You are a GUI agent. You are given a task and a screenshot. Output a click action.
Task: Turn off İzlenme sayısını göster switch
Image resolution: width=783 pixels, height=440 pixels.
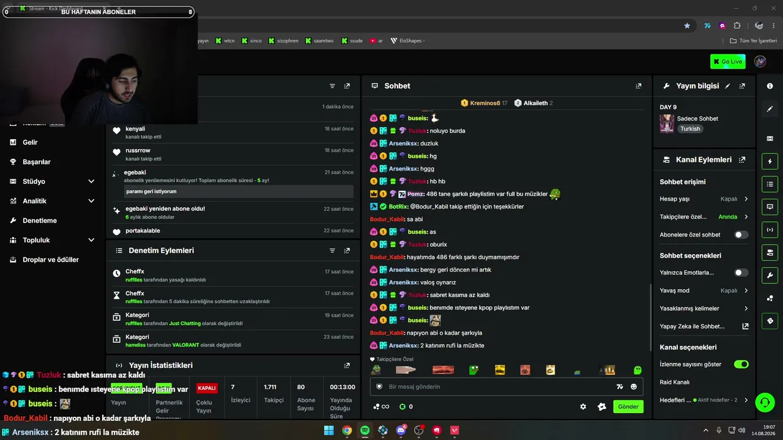point(741,364)
